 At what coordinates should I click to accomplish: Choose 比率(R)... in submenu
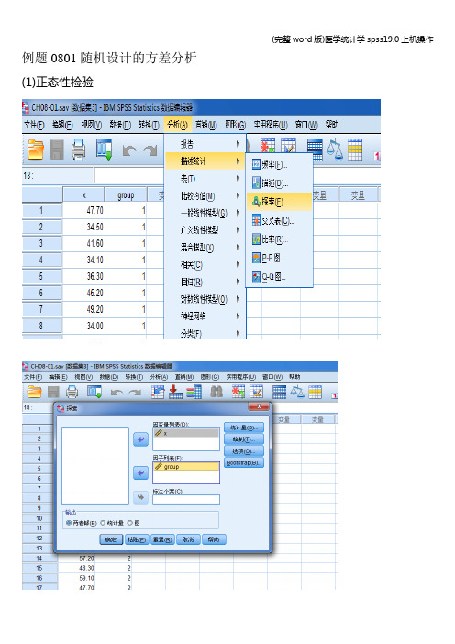[279, 239]
